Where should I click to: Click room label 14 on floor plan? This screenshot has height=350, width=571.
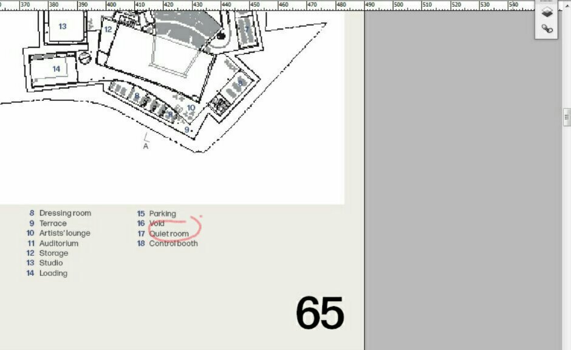(x=56, y=69)
